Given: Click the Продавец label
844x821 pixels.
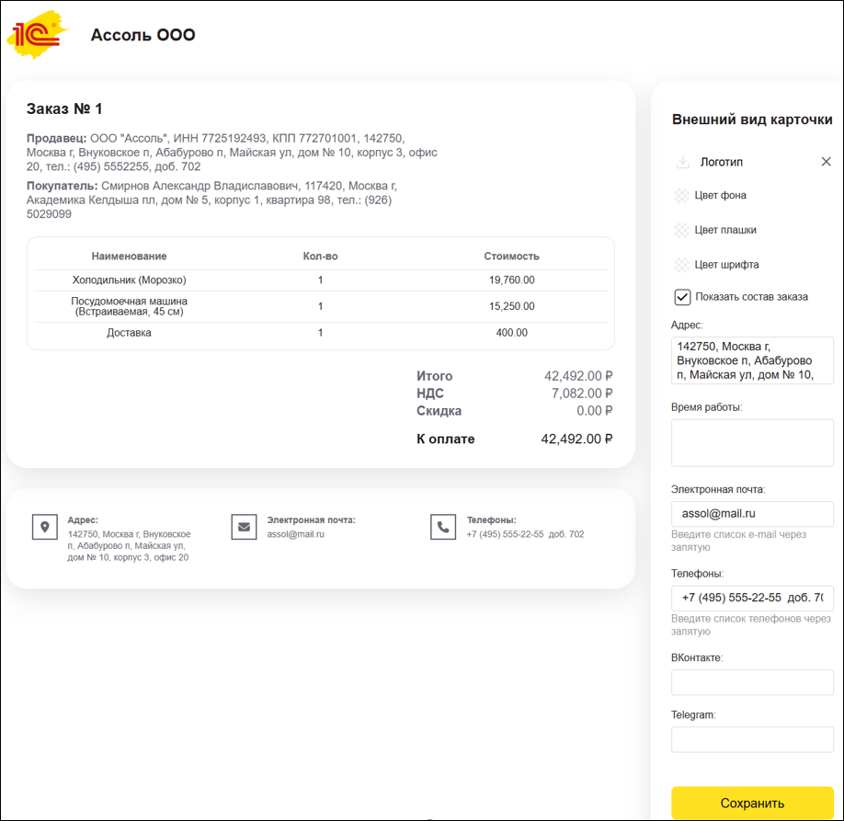Looking at the screenshot, I should click(56, 138).
